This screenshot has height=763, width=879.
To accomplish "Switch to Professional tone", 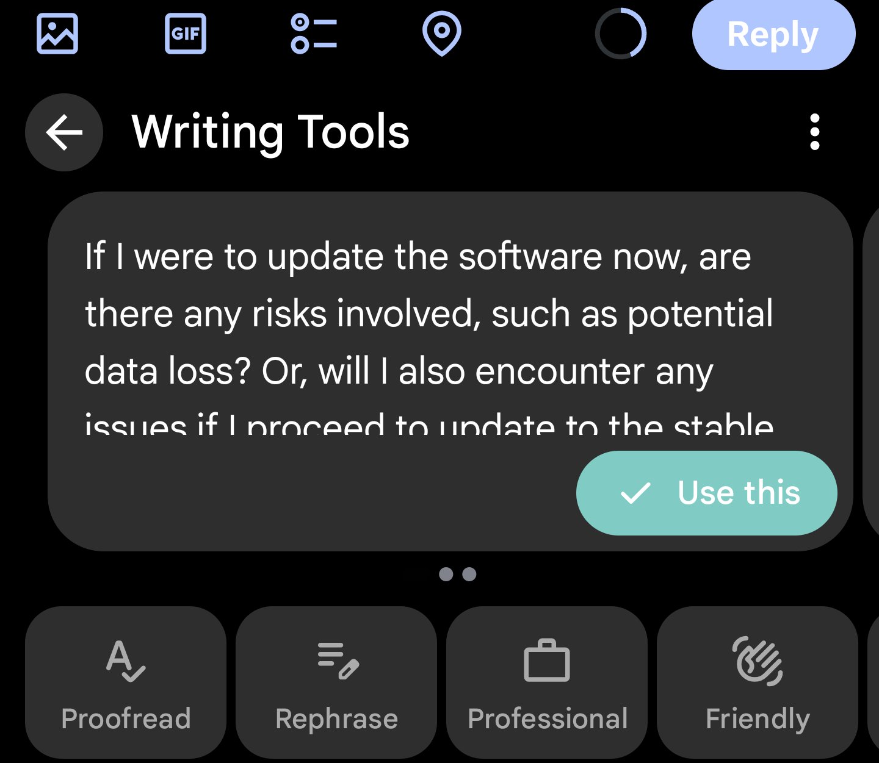I will [x=547, y=682].
